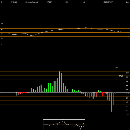Select the longest red bar in the MR histogram
The image size is (130, 130).
click(112, 102)
